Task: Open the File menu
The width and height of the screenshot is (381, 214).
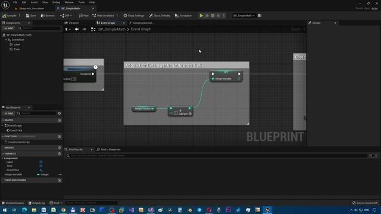Action: [x=15, y=2]
